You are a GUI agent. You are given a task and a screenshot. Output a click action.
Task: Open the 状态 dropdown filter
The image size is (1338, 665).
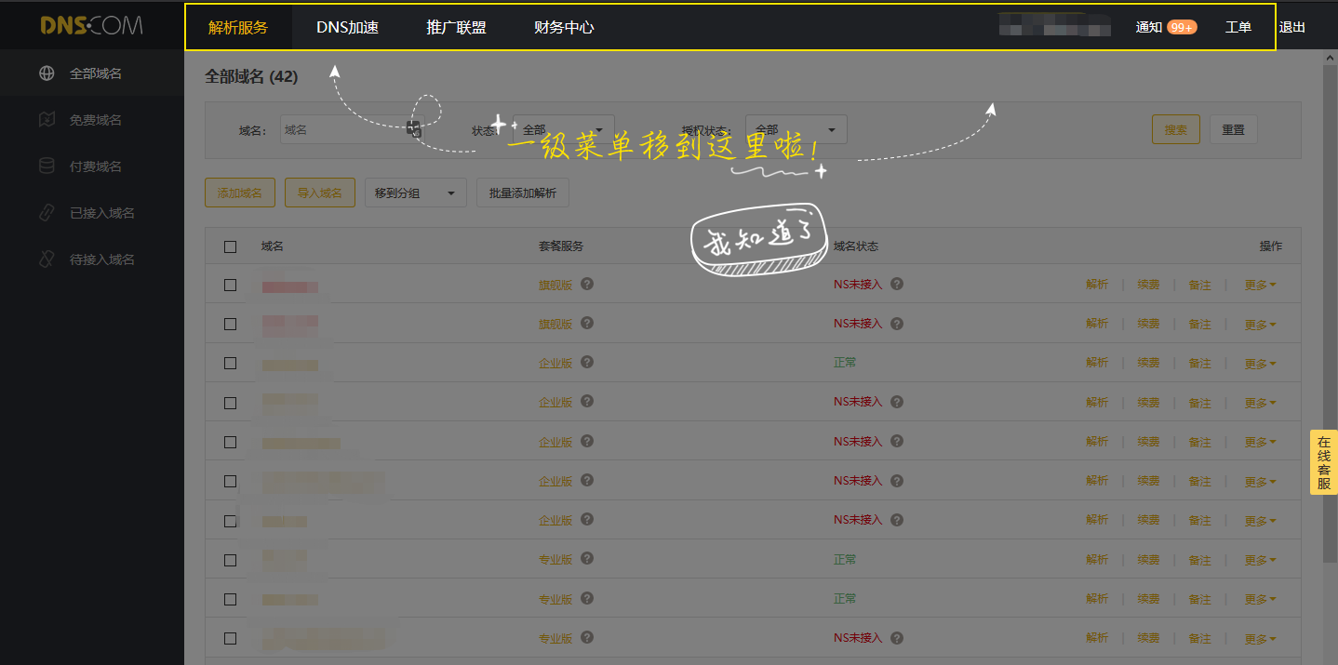(x=563, y=130)
